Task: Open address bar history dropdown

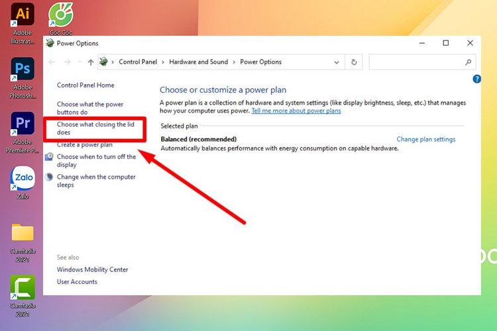Action: pos(337,62)
